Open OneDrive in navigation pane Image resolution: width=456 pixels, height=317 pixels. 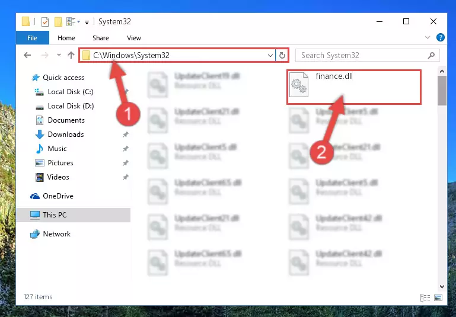[x=58, y=196]
